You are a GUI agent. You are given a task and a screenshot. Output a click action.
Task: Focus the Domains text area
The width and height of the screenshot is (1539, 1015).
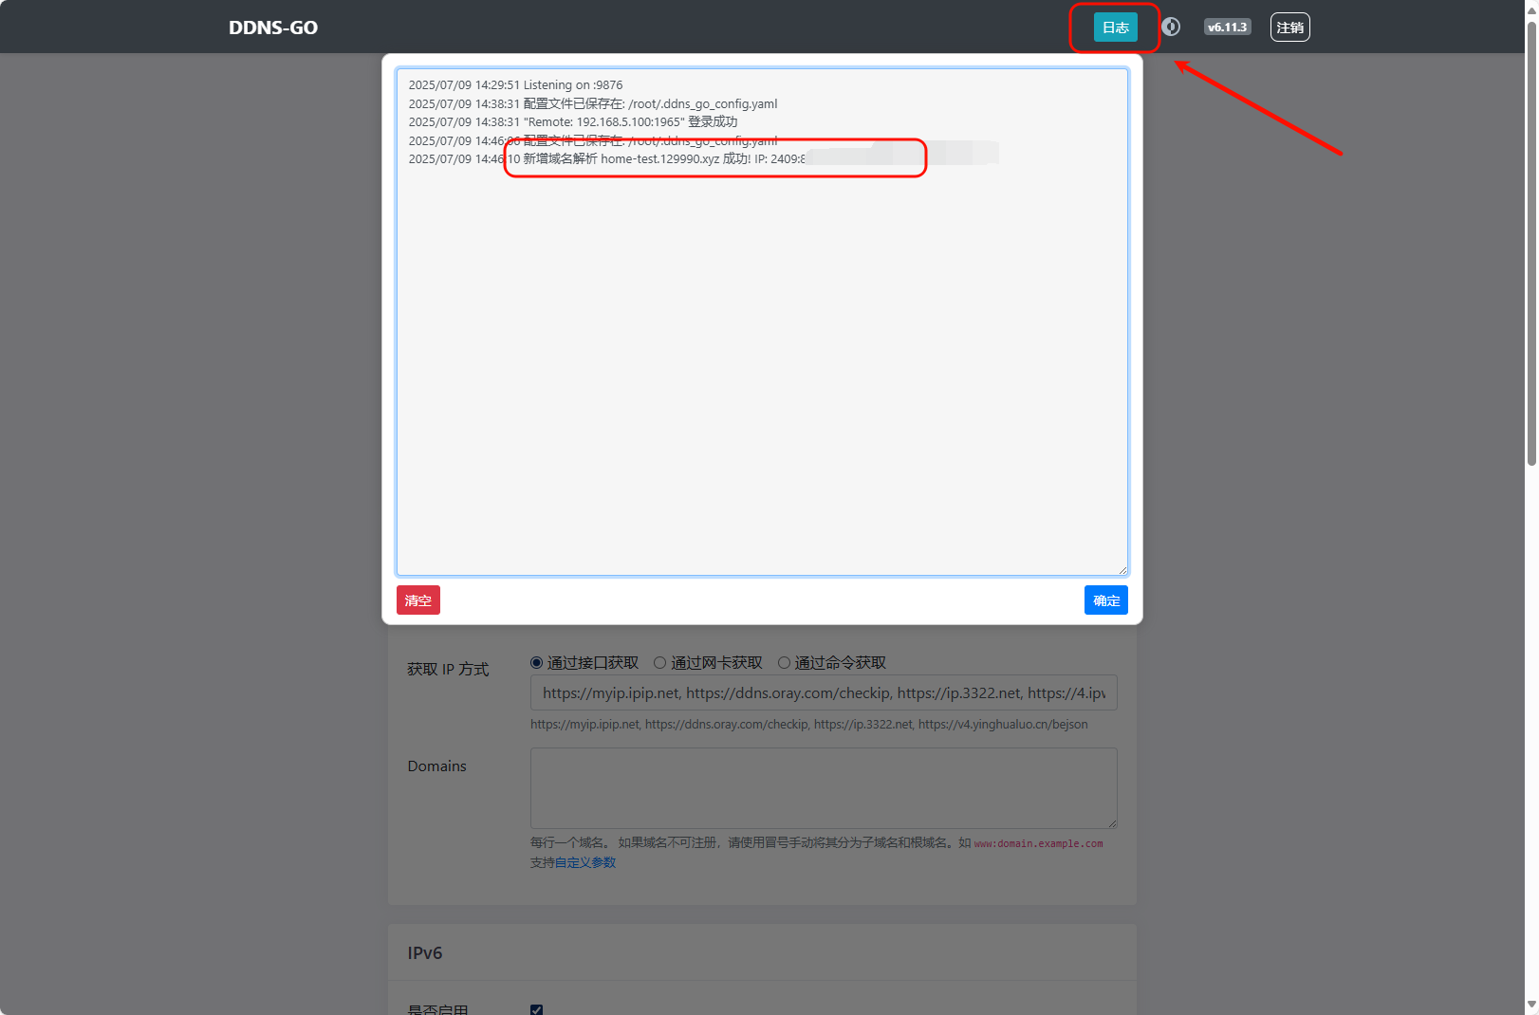[x=823, y=787]
